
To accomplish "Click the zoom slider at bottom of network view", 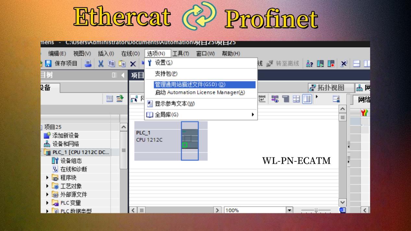I will pos(316,210).
